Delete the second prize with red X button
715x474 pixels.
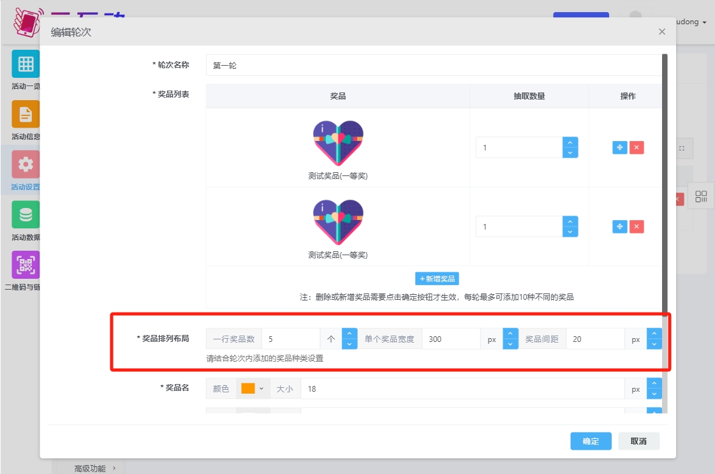pyautogui.click(x=637, y=226)
